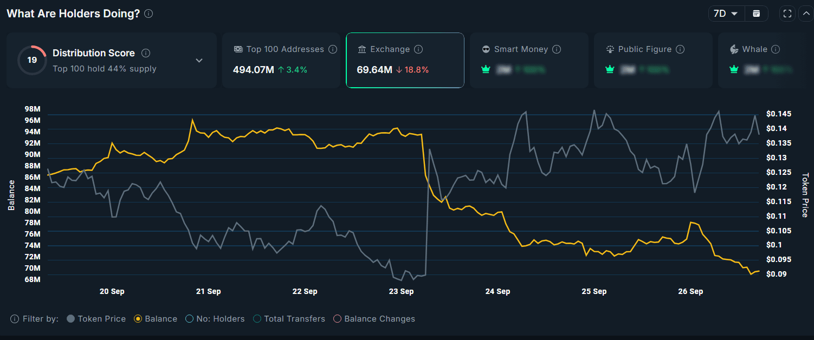Click the Distribution Score info icon
The image size is (814, 340).
click(146, 53)
